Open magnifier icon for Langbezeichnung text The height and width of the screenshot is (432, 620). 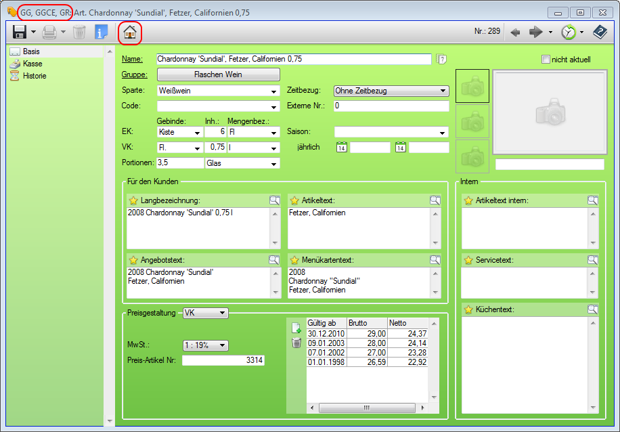tap(274, 200)
